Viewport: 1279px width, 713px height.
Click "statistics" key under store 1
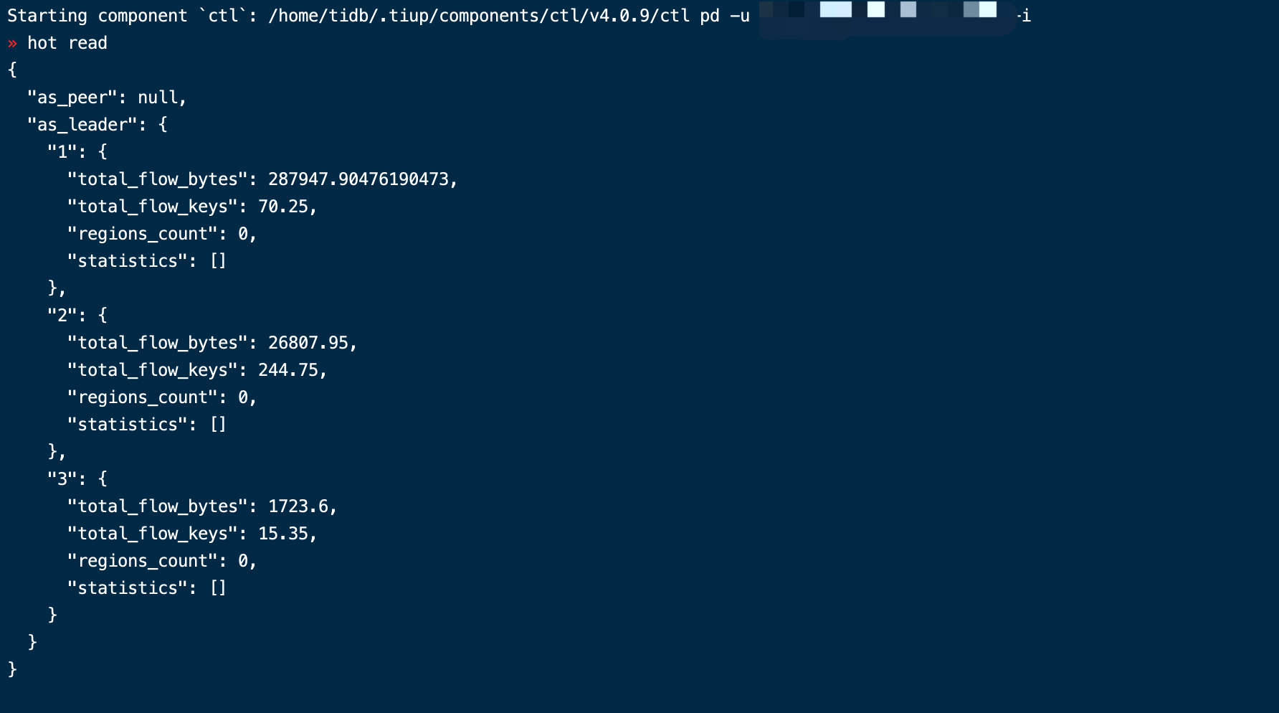[127, 261]
